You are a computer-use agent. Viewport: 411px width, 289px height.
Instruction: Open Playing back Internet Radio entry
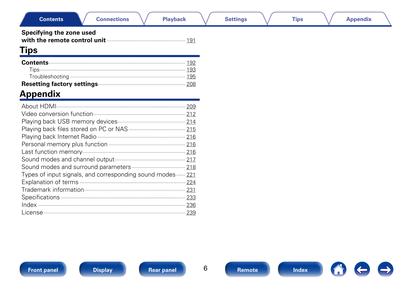coord(59,137)
